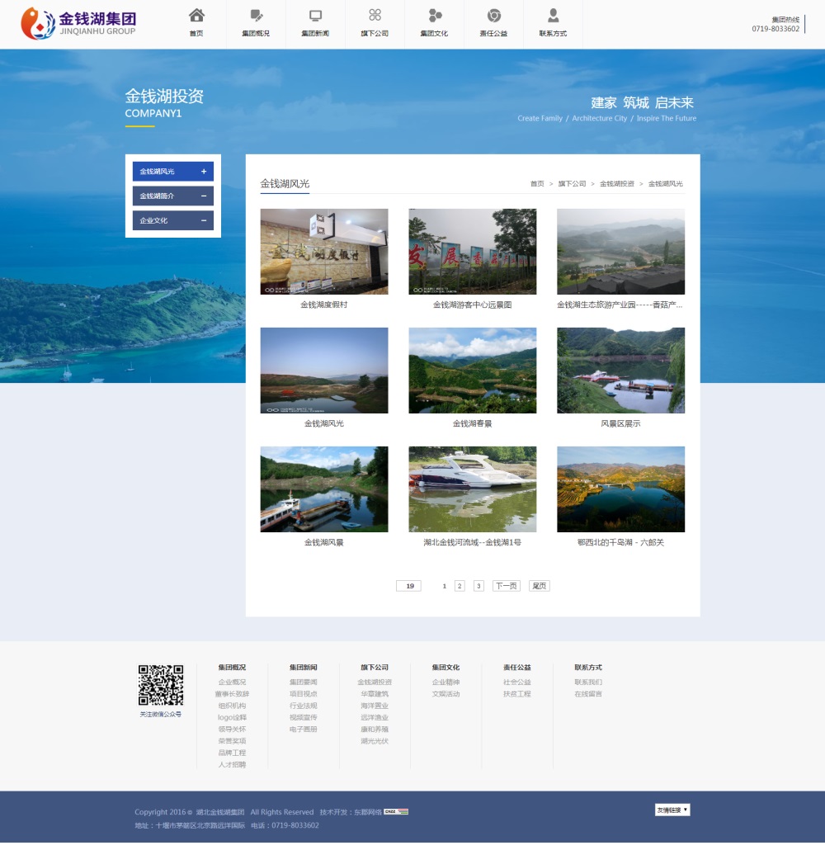Open footer link 扶贫工程
This screenshot has width=825, height=850.
tap(517, 694)
